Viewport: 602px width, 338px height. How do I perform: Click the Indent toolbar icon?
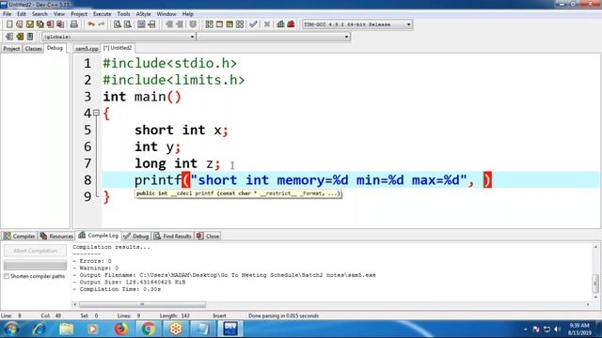click(169, 24)
